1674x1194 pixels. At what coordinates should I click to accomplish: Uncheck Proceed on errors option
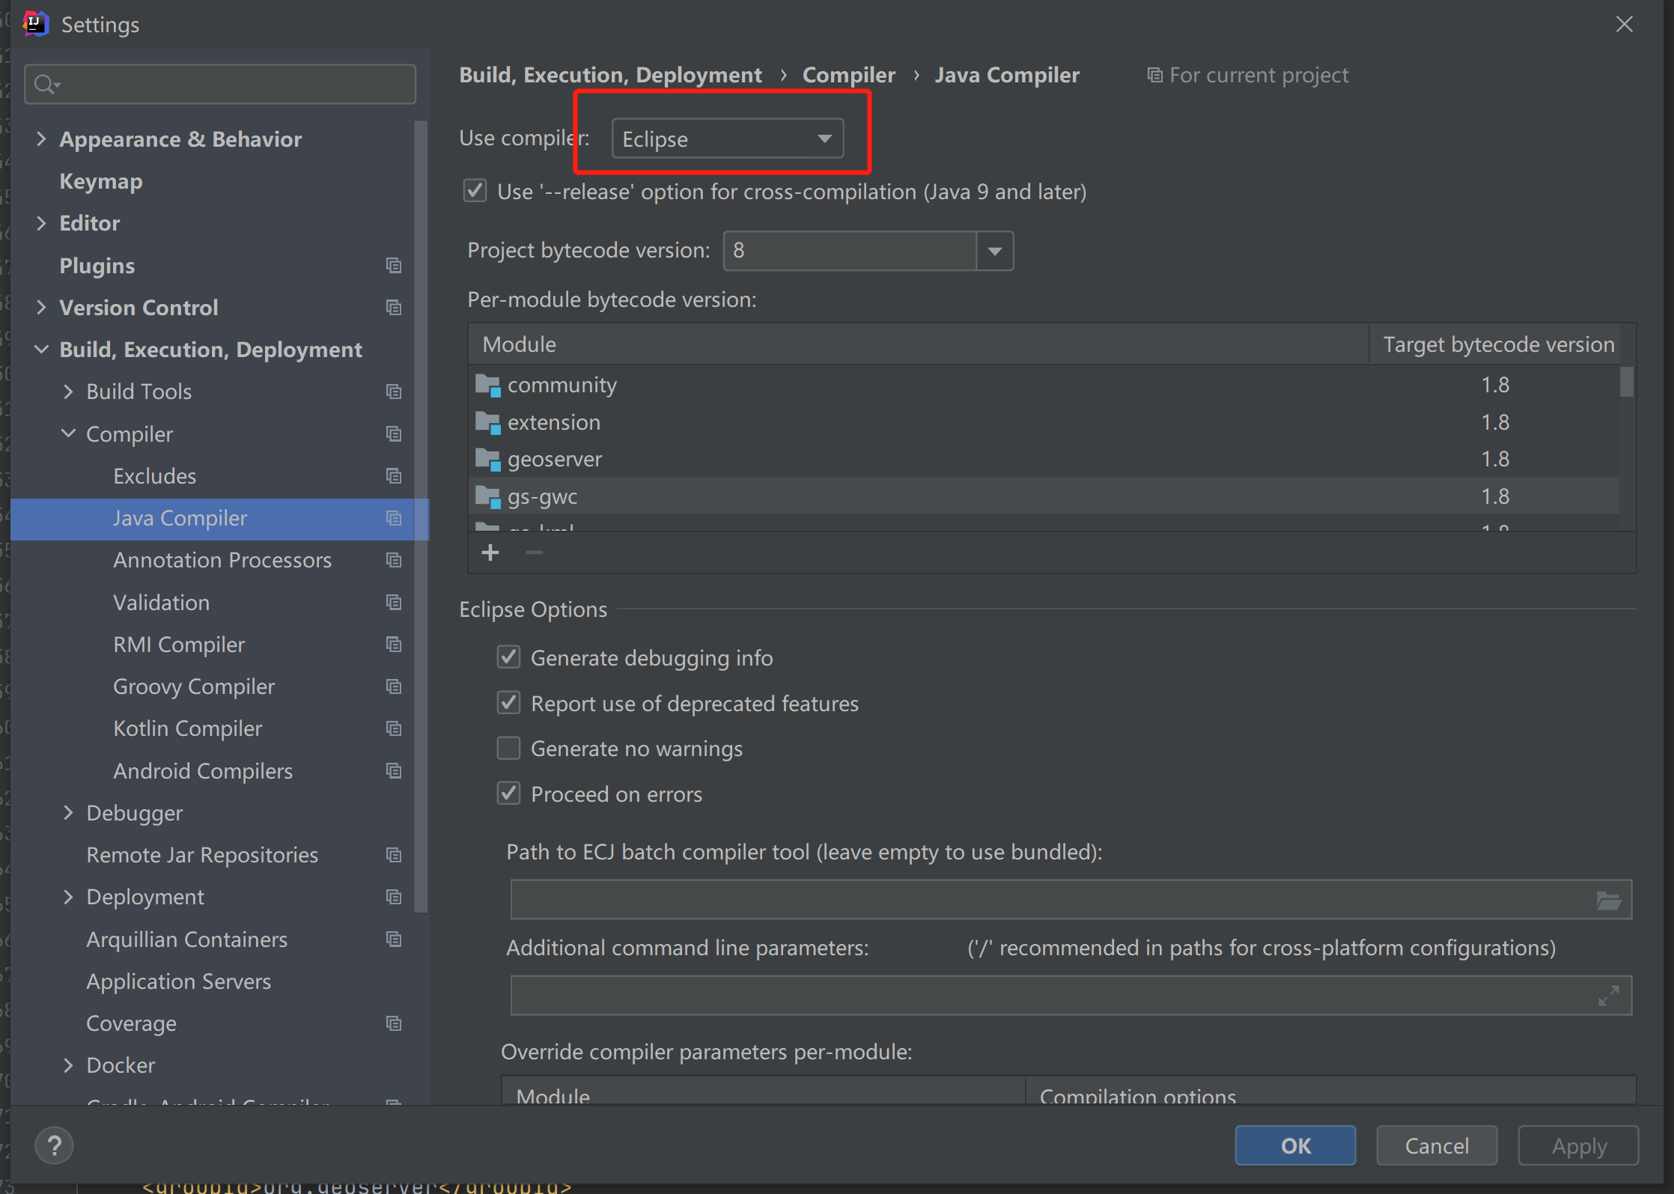click(509, 794)
